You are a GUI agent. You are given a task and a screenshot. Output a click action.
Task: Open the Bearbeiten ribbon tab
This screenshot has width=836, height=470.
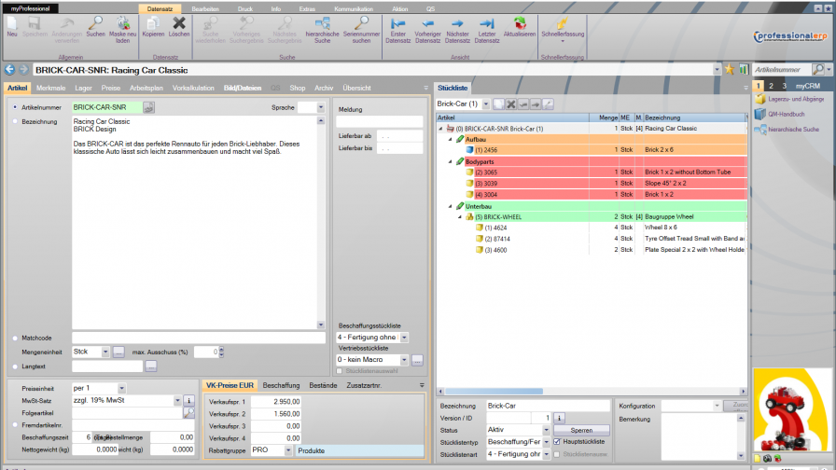coord(205,8)
